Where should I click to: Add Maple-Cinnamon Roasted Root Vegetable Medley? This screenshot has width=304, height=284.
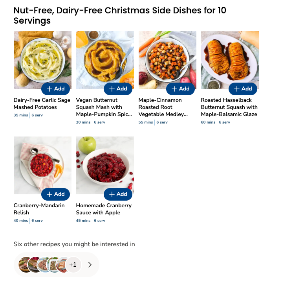180,89
